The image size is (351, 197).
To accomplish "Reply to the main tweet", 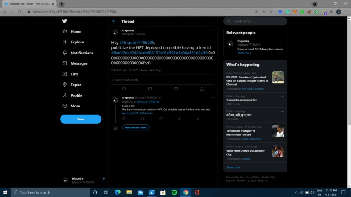I will pos(124,89).
